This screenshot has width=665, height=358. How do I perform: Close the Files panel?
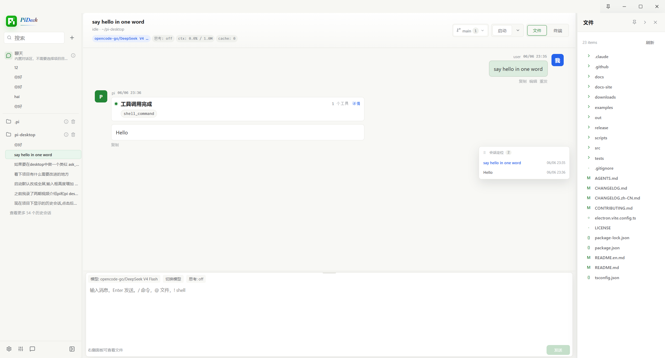coord(655,22)
